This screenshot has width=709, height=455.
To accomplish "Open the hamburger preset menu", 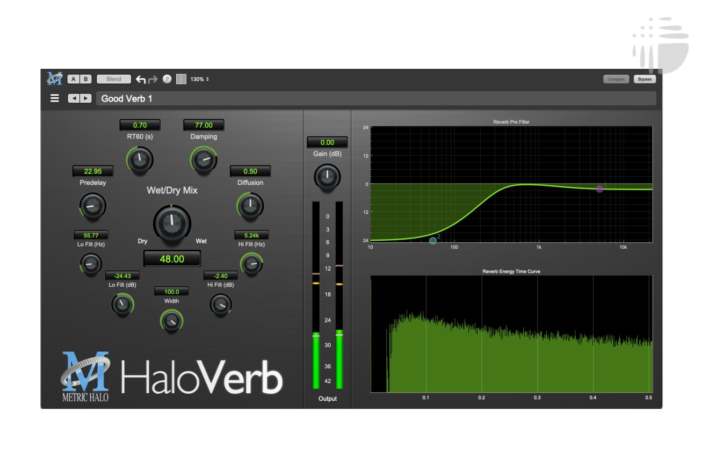I will click(x=55, y=98).
